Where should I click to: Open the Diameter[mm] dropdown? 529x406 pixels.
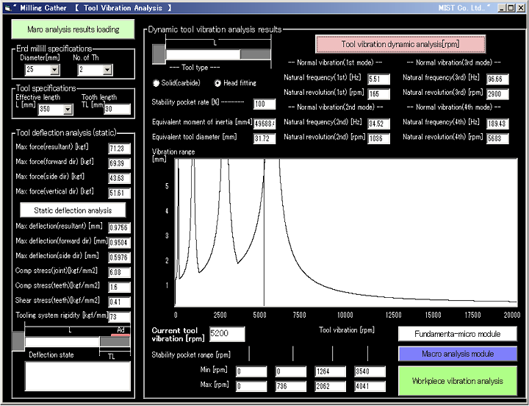click(x=54, y=71)
